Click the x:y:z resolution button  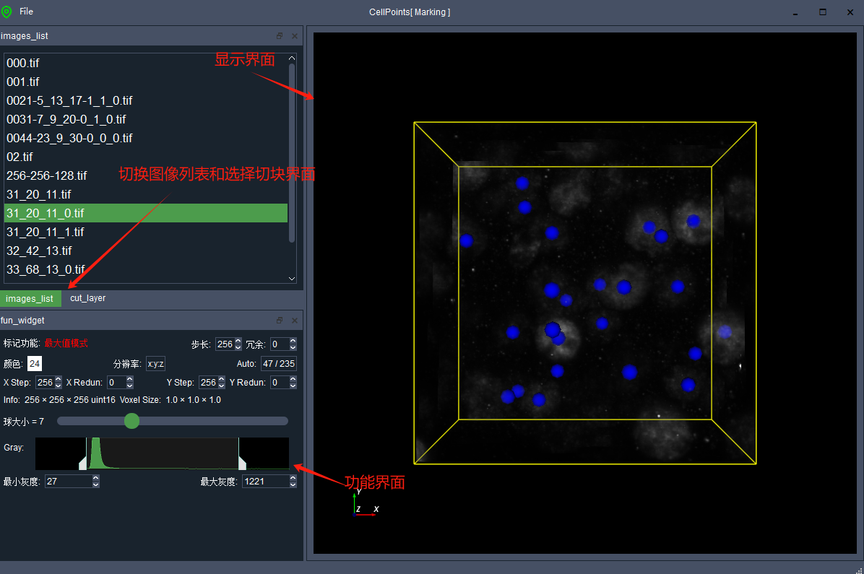(156, 363)
